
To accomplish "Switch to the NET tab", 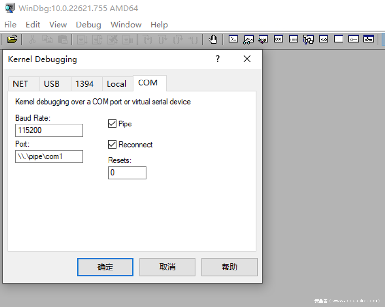I will pos(24,84).
